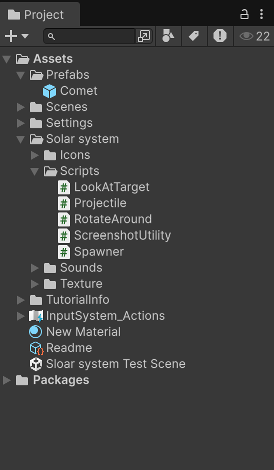Viewport: 274px width, 470px height.
Task: Collapse the Scripts folder
Action: [x=34, y=171]
